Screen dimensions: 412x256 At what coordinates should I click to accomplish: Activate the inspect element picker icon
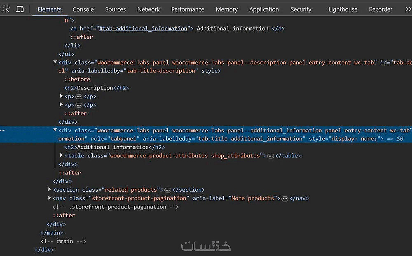tap(6, 9)
